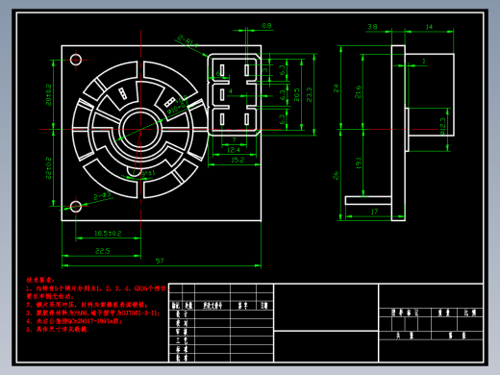This screenshot has height=375, width=500.
Task: Click the "24" vertical dimension
Action: 336,88
